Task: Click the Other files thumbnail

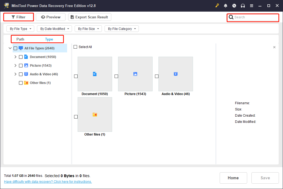Action: 95,114
